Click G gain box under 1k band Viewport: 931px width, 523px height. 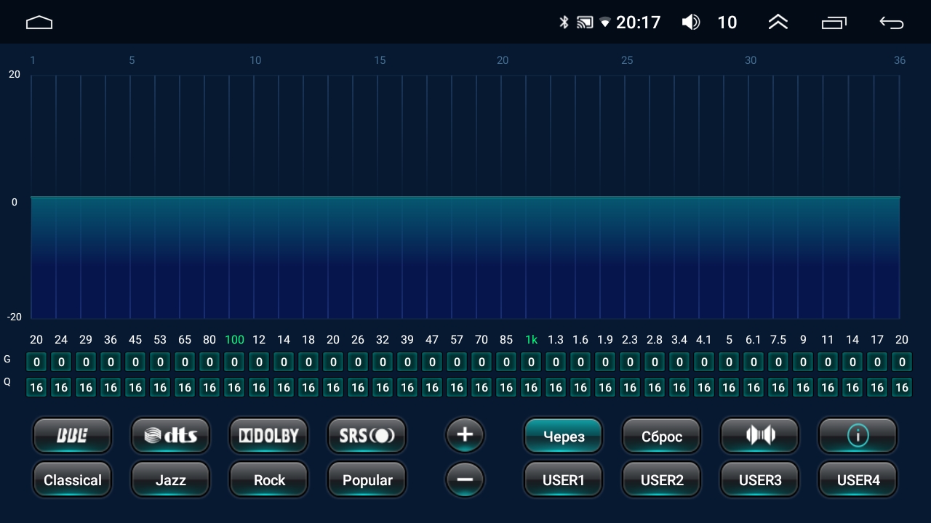pyautogui.click(x=531, y=362)
